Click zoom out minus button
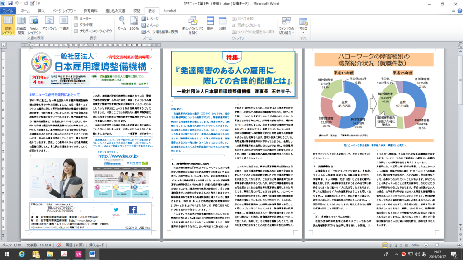 (x=426, y=245)
